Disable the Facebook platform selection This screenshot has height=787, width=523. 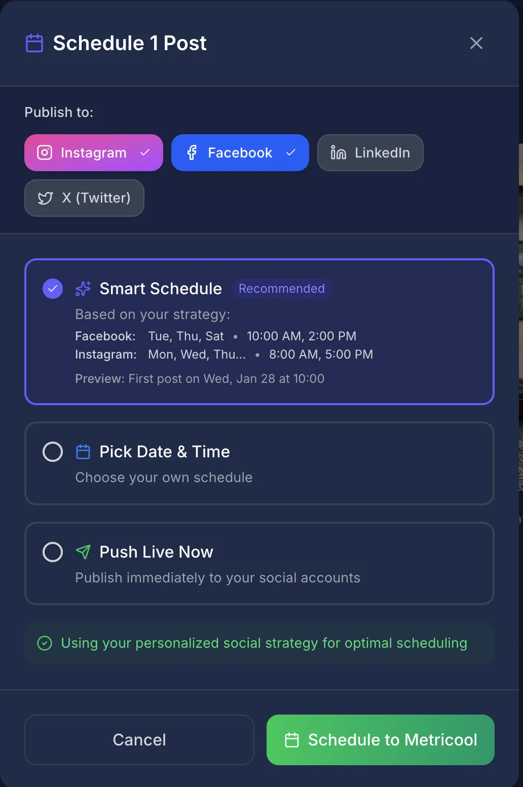(x=240, y=152)
